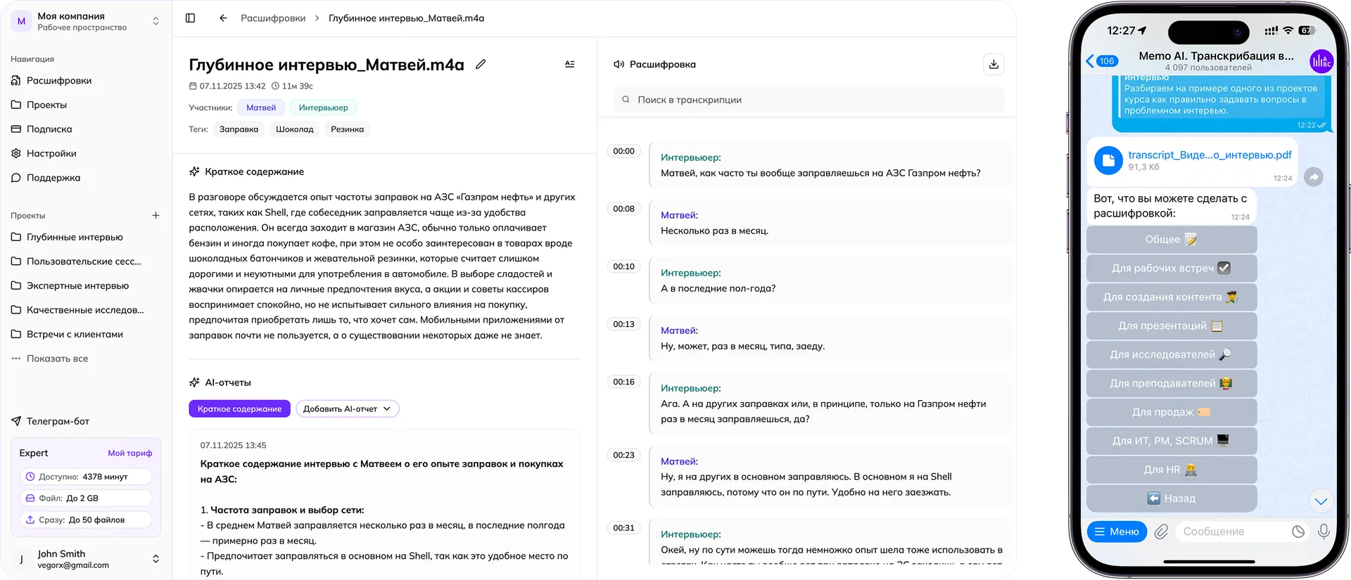Tap the scroll-down chevron button in chat

coord(1321,501)
